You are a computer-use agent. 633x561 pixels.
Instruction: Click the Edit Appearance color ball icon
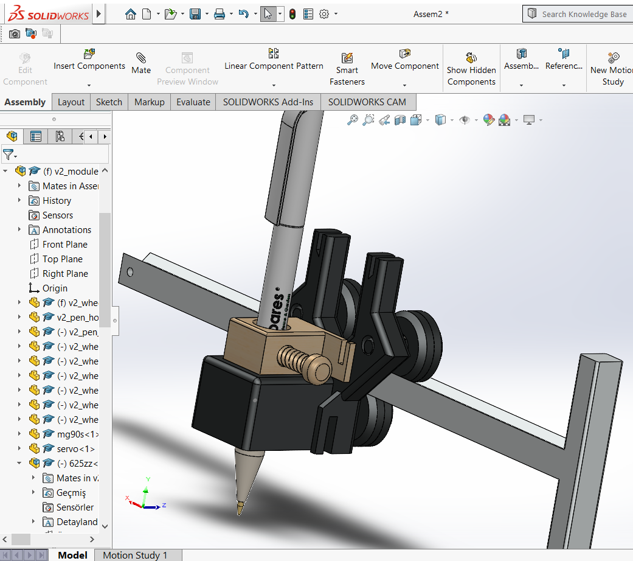pos(489,120)
